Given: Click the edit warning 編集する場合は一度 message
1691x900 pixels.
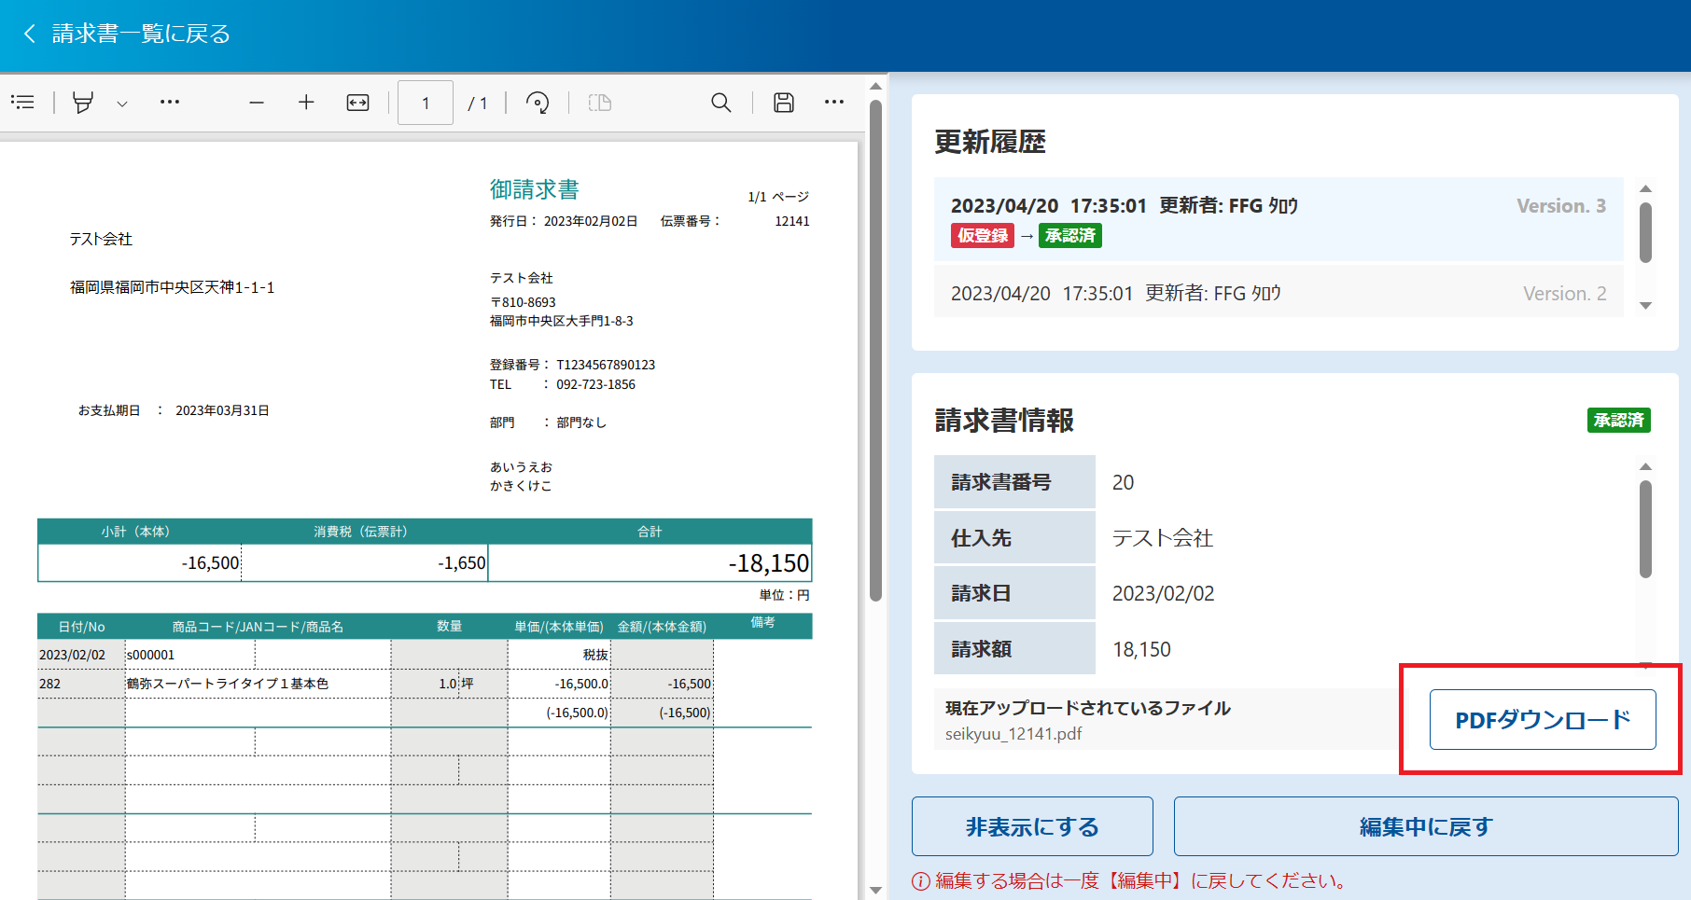Looking at the screenshot, I should (x=1129, y=880).
